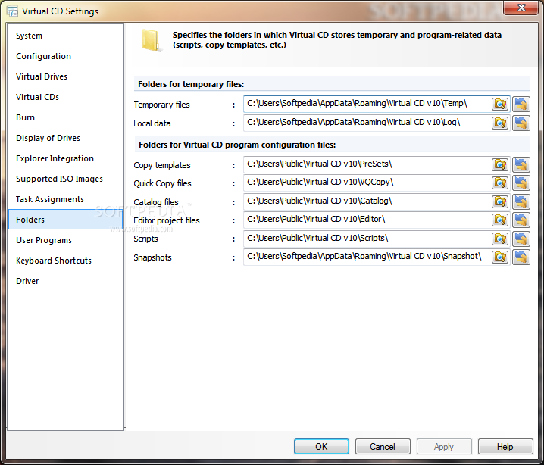Browse folder for Scripts path
Image resolution: width=544 pixels, height=465 pixels.
point(500,239)
